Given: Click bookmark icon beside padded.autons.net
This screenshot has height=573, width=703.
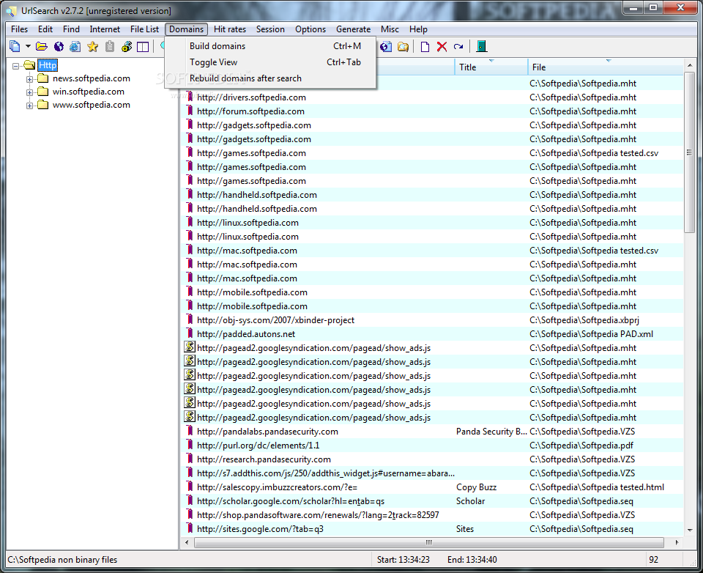Looking at the screenshot, I should tap(190, 333).
